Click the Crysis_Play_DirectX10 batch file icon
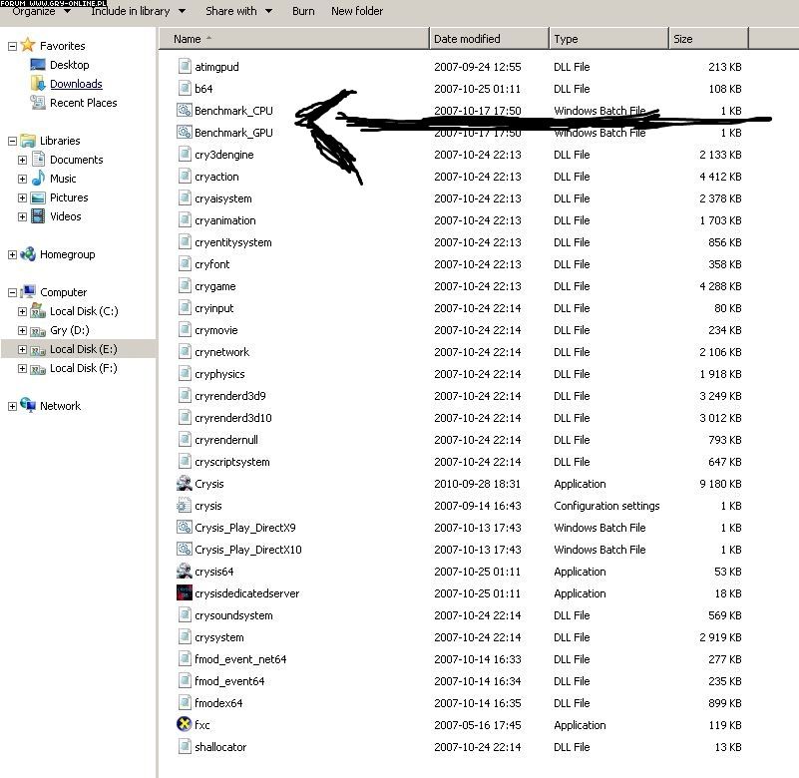The width and height of the screenshot is (799, 778). 184,550
